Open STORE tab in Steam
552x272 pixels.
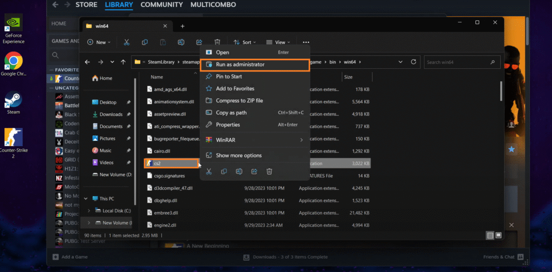point(86,5)
